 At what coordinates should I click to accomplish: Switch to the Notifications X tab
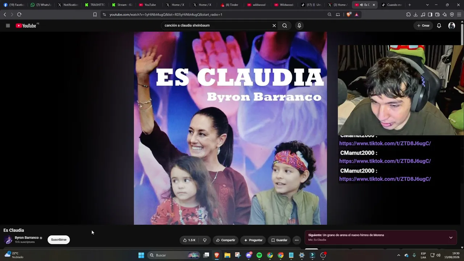click(x=68, y=5)
